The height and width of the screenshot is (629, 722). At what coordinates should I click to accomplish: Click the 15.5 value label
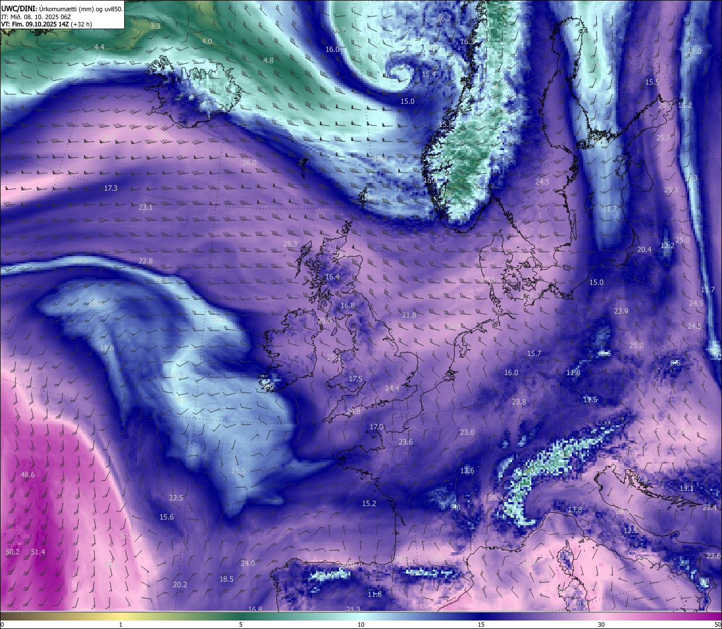pos(652,82)
